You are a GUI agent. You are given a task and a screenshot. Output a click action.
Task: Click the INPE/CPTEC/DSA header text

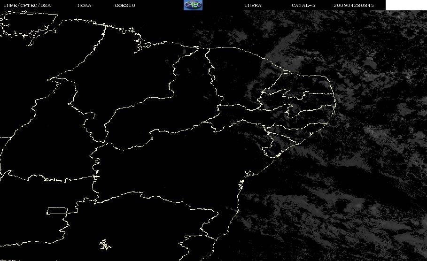click(x=27, y=5)
